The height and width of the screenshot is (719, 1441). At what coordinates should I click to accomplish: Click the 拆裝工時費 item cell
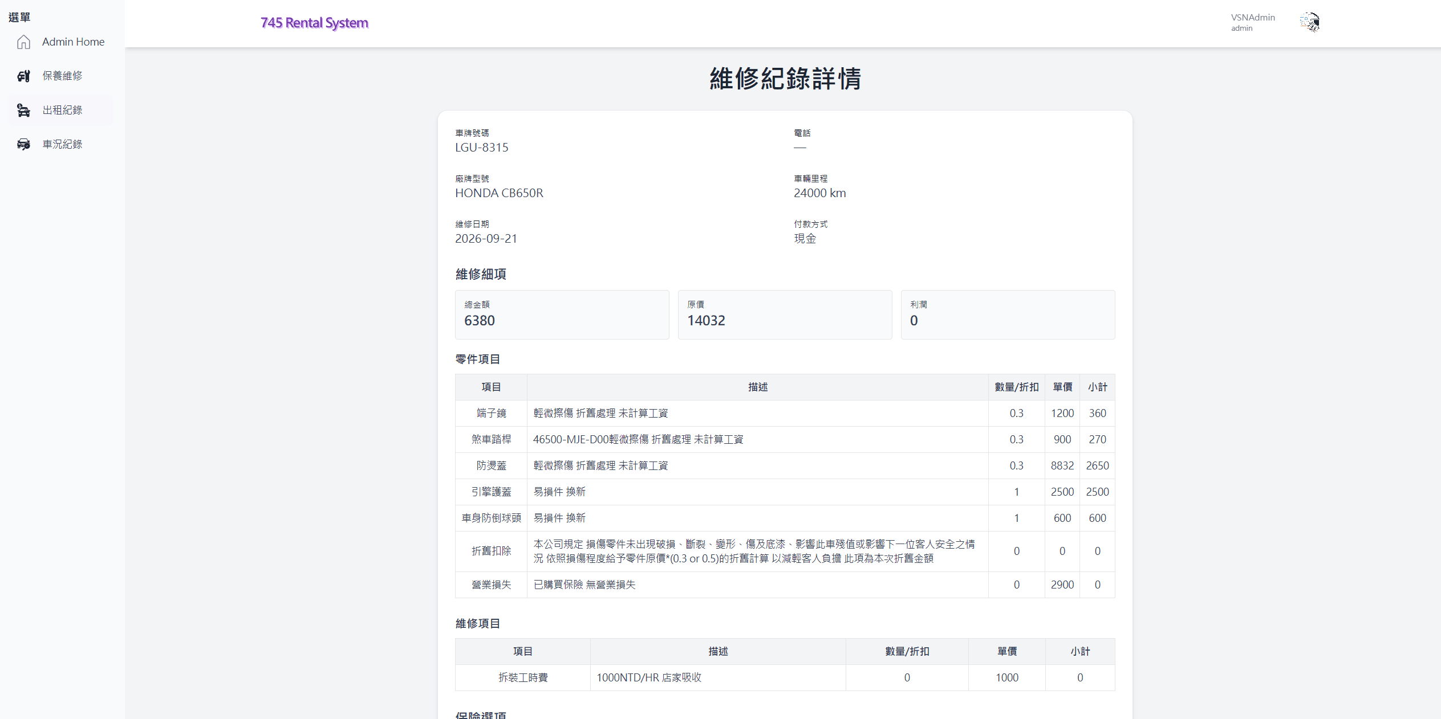coord(523,678)
